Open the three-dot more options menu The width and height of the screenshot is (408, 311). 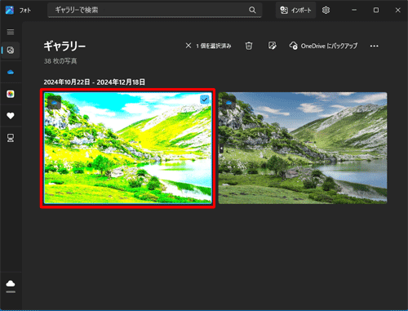[374, 46]
